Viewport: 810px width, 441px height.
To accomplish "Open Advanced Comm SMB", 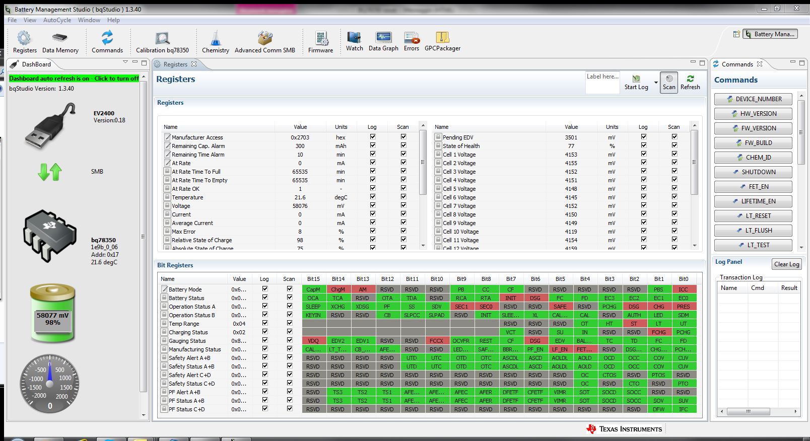I will pos(265,42).
